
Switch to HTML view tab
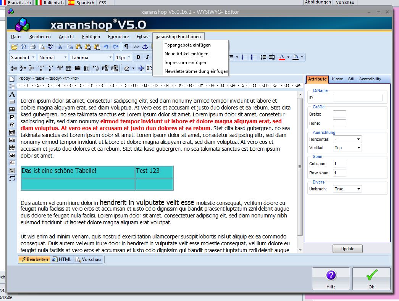62,259
